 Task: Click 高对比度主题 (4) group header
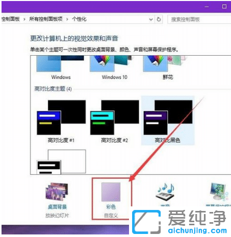(x=53, y=89)
